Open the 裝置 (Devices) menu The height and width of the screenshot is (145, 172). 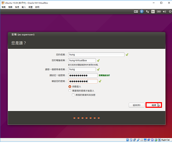point(31,7)
